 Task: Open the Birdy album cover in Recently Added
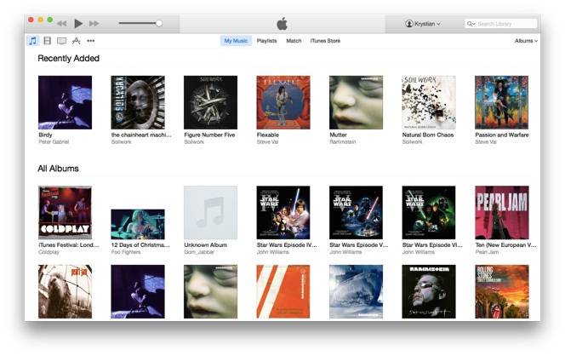tap(66, 102)
